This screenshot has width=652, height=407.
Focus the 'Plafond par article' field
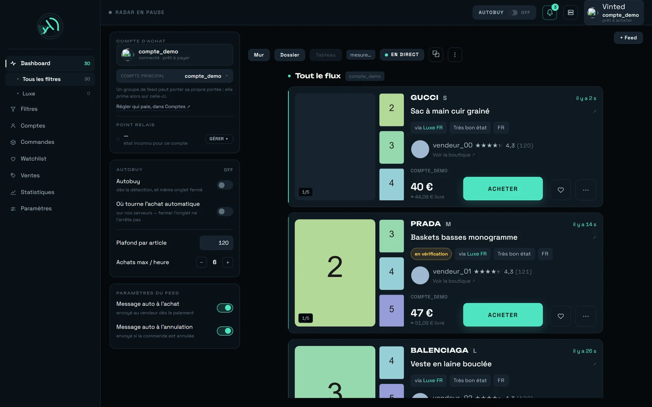pos(216,243)
